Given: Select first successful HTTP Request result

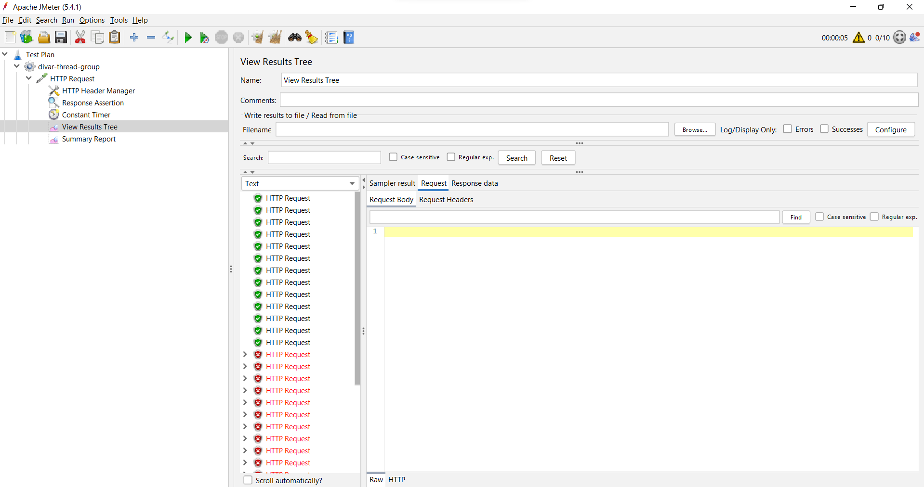Looking at the screenshot, I should [288, 198].
